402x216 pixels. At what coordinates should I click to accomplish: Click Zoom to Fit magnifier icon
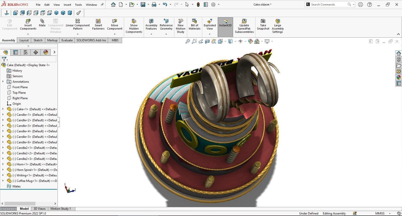pos(188,41)
